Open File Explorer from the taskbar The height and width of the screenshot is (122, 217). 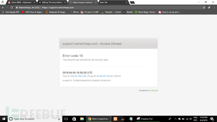(x=82, y=119)
